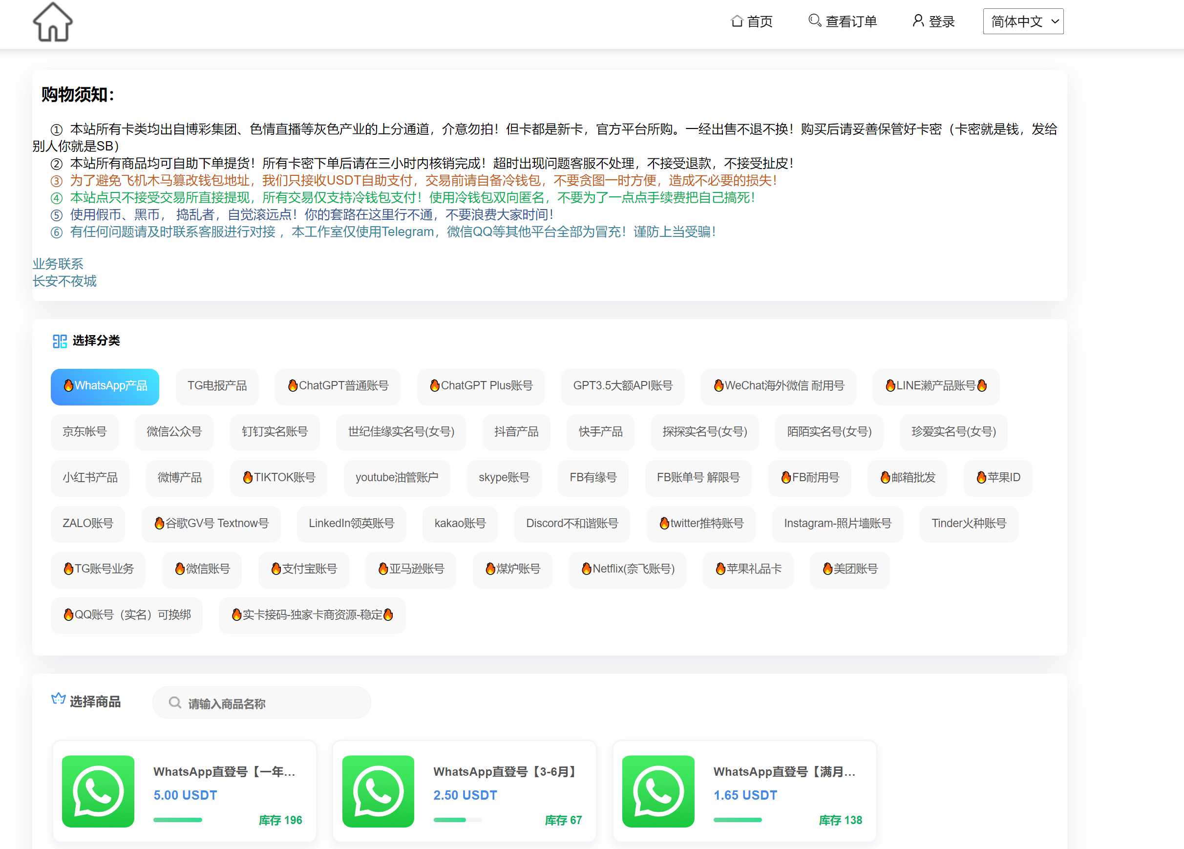Select 世纪佳缘实名号(女号) category
The image size is (1184, 849).
click(401, 432)
